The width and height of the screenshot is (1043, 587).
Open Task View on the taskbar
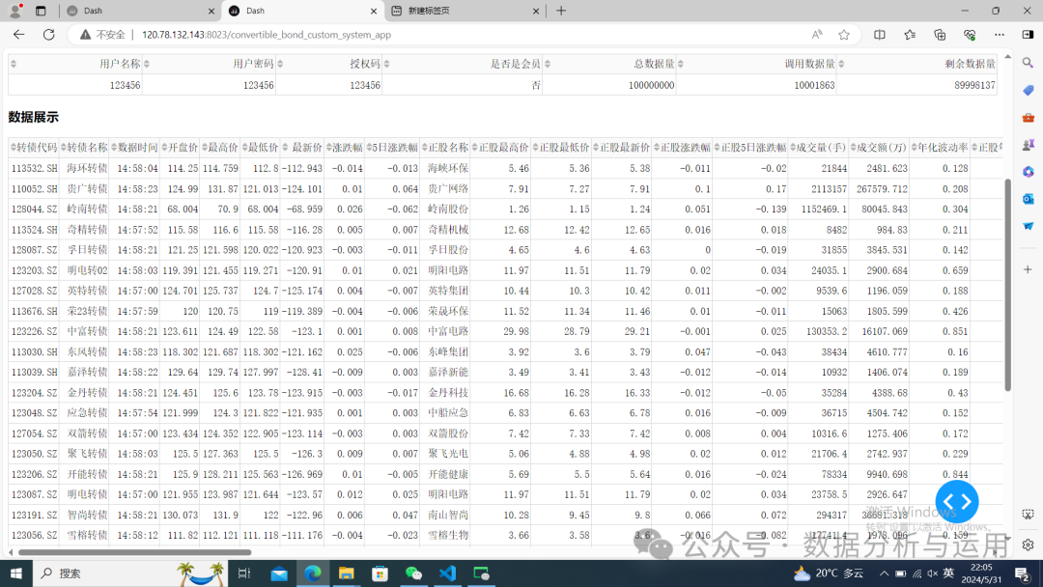point(244,573)
